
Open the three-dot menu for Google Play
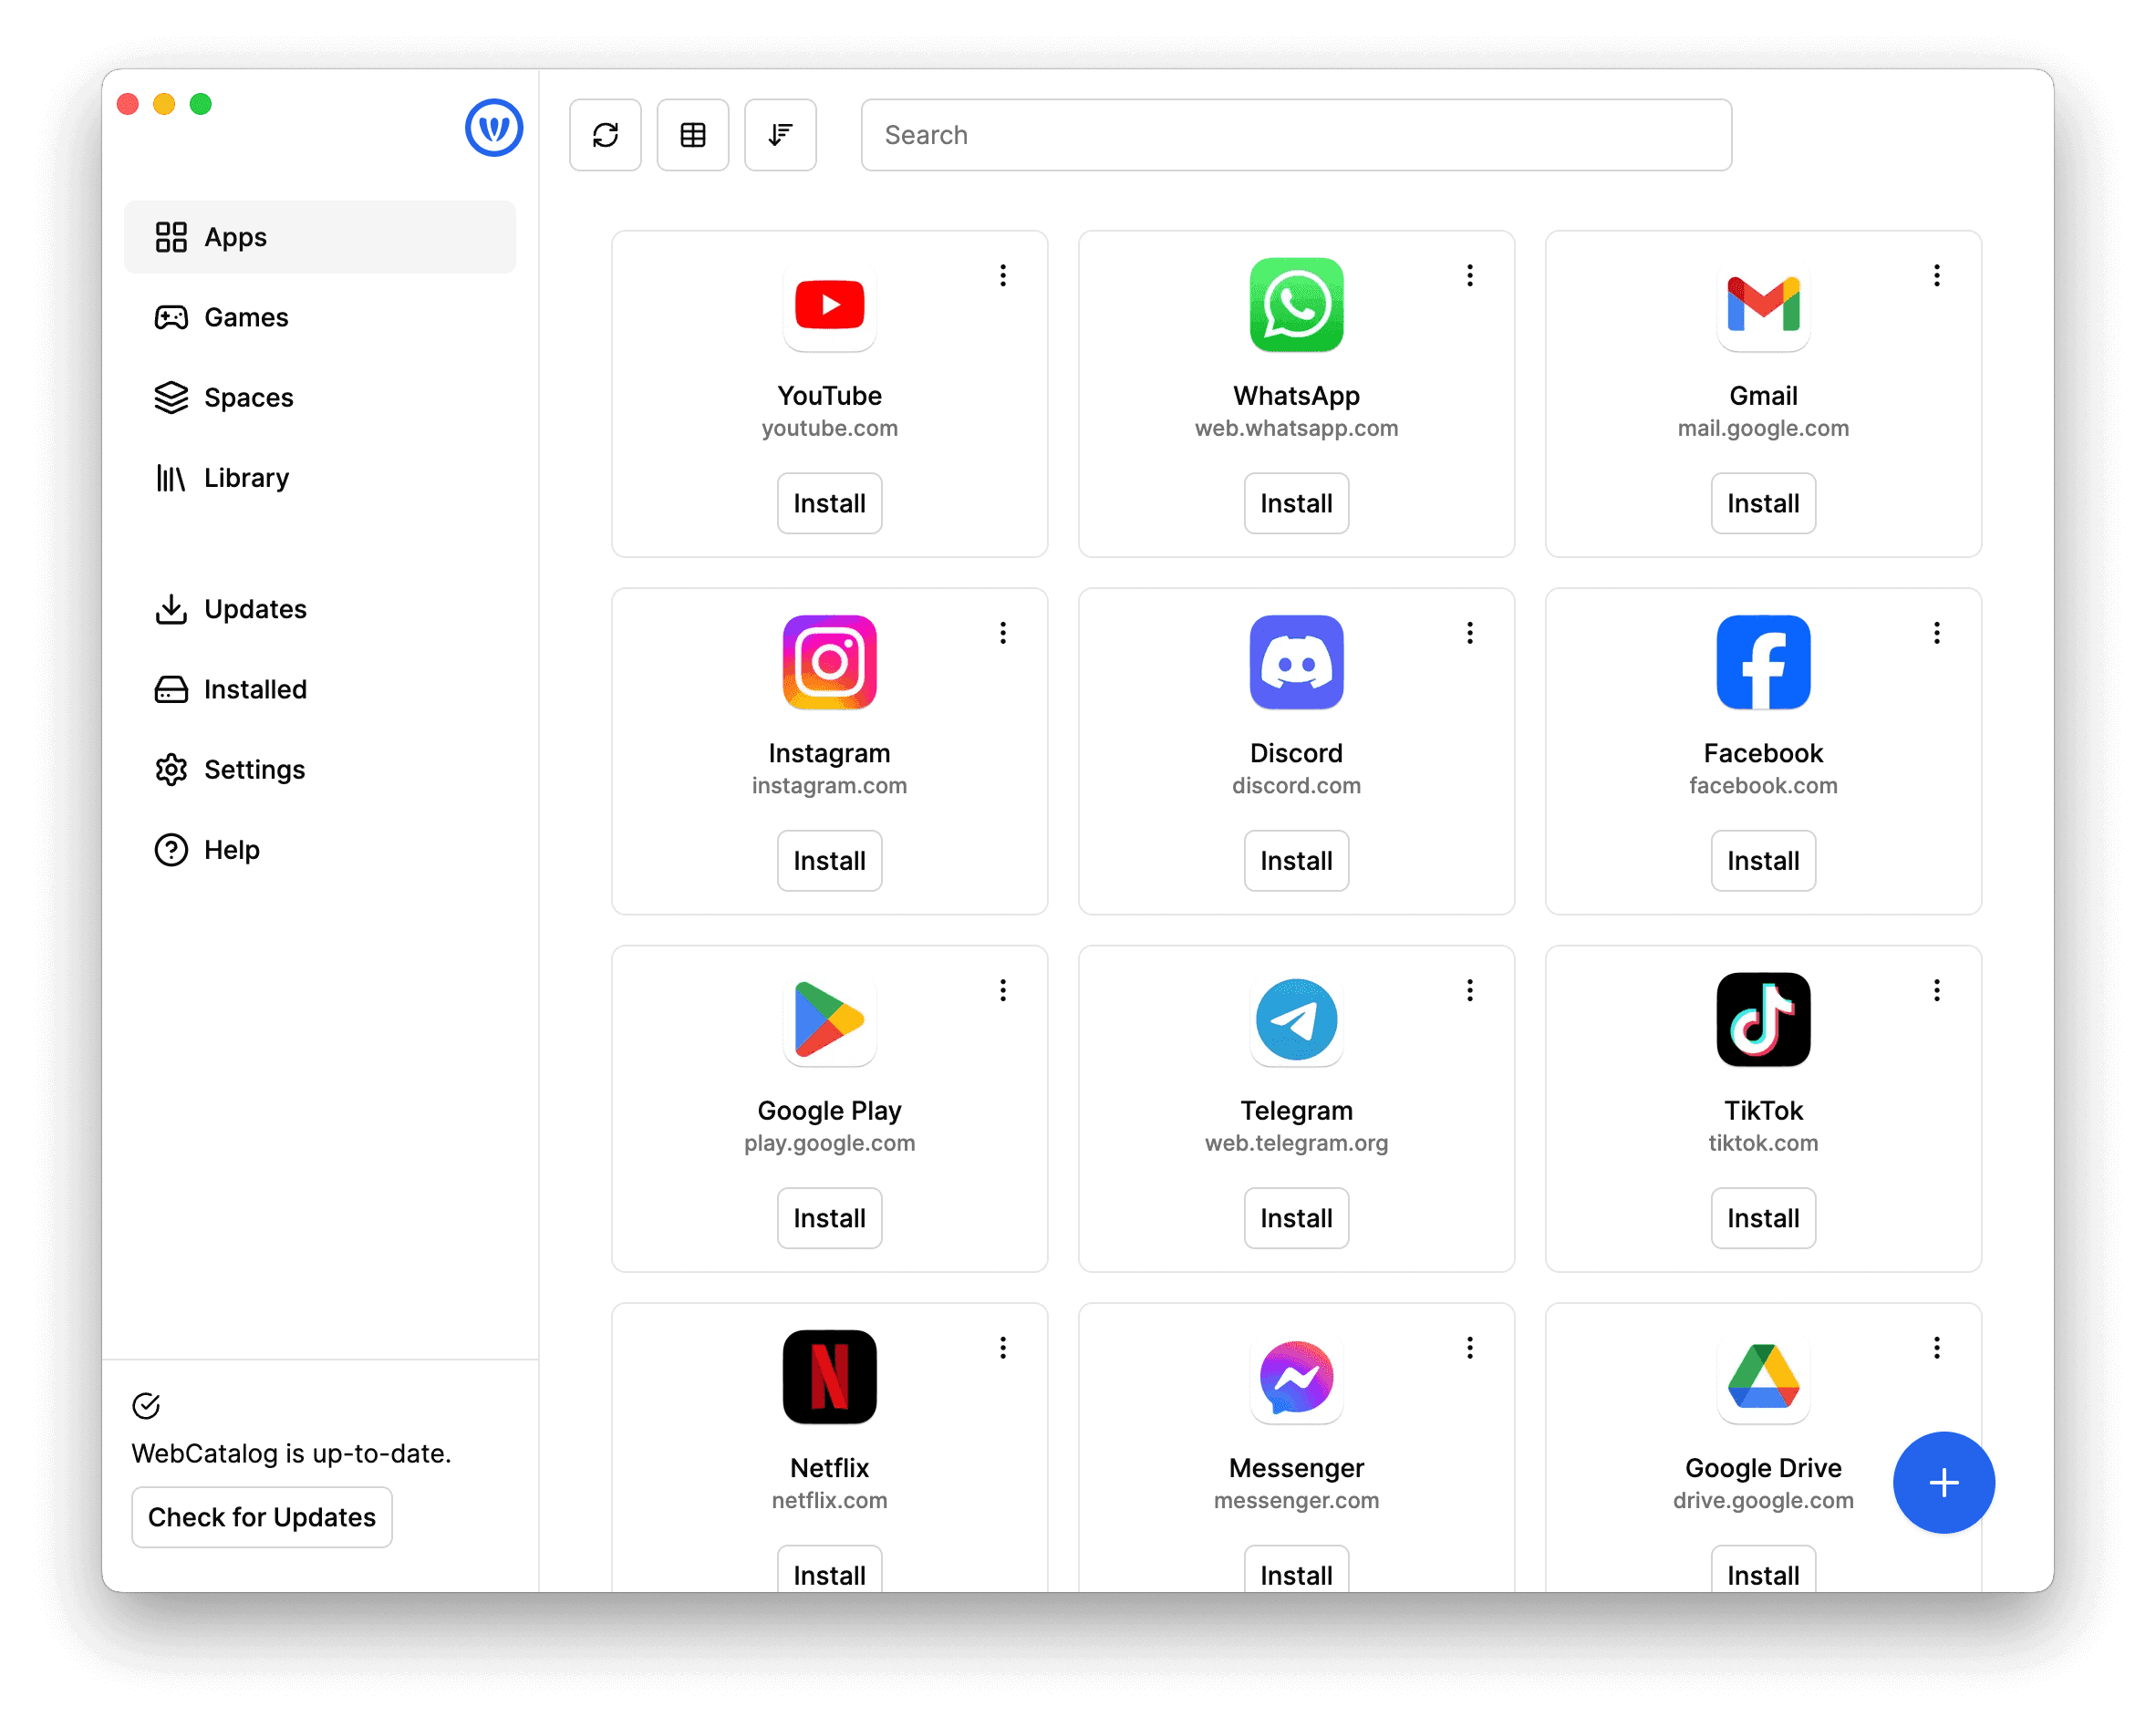click(1003, 990)
